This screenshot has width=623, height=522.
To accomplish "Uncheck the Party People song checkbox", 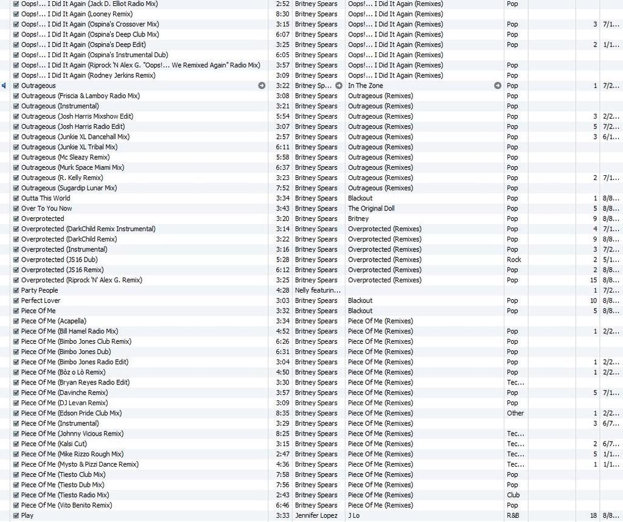I will point(16,290).
